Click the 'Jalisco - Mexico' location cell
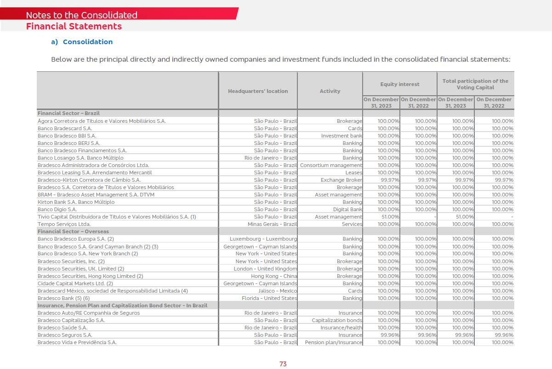The width and height of the screenshot is (552, 369). (x=277, y=291)
